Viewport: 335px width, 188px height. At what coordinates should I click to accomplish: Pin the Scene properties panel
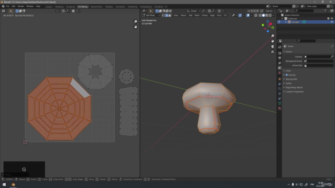click(x=332, y=46)
